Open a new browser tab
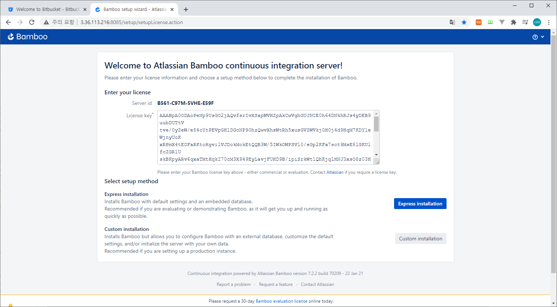This screenshot has height=307, width=557. point(186,9)
